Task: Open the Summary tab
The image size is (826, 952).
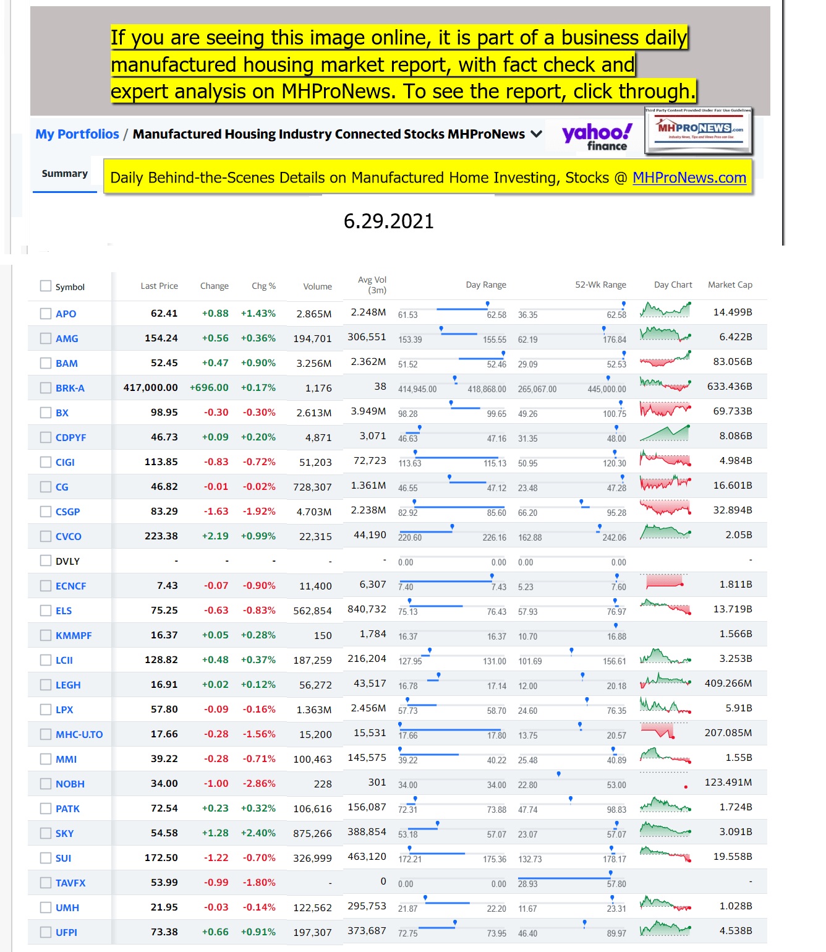Action: click(x=65, y=174)
